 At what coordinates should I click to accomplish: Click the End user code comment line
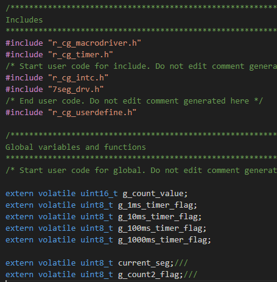(134, 101)
